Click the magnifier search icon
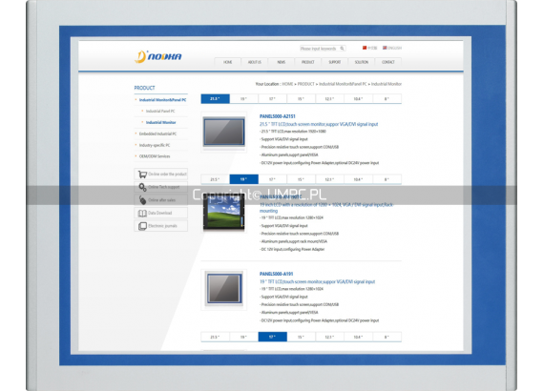 coord(342,49)
